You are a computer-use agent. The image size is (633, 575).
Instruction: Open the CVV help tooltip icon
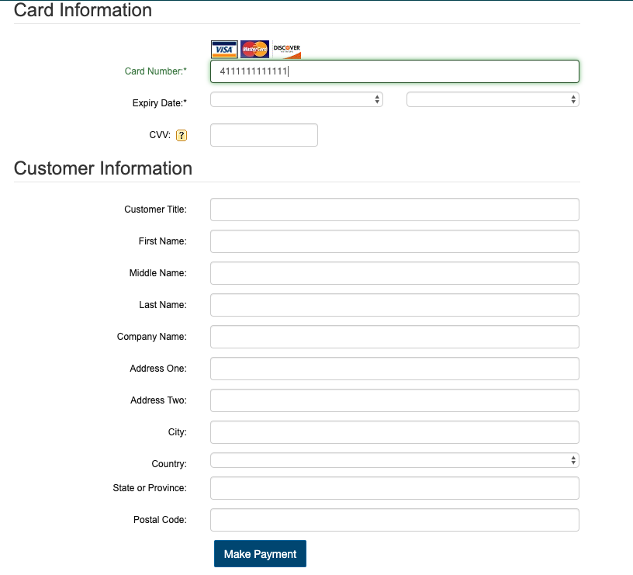point(181,135)
